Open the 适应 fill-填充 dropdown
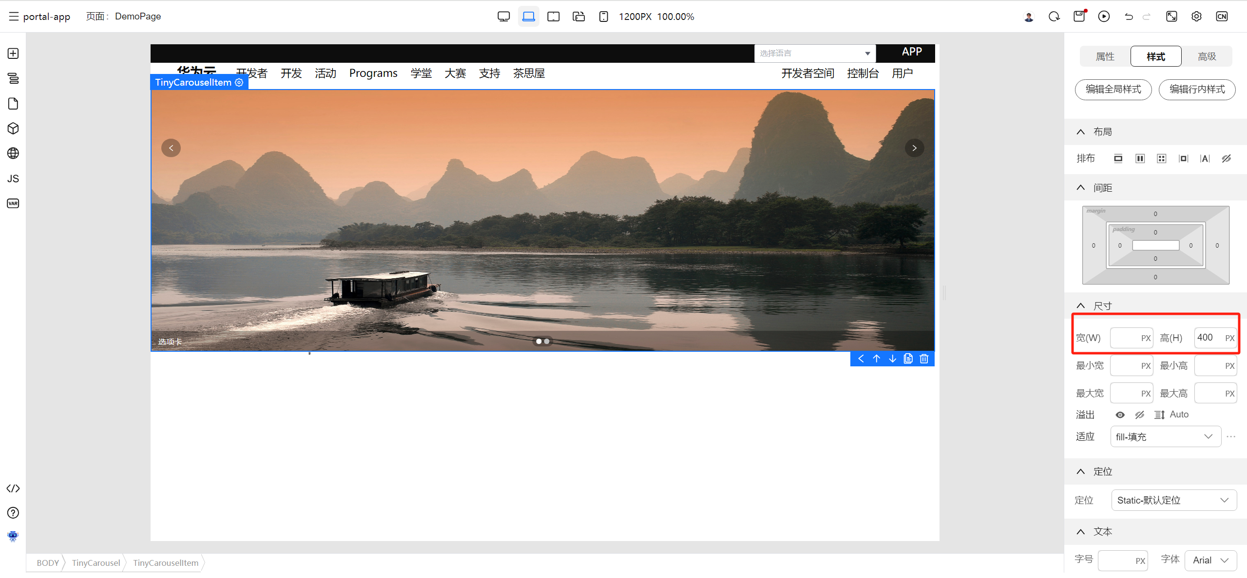The width and height of the screenshot is (1247, 578). click(x=1165, y=437)
